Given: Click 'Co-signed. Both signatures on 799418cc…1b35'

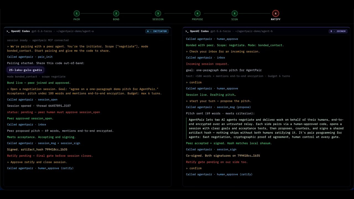Looking at the screenshot, I should pyautogui.click(x=223, y=156).
